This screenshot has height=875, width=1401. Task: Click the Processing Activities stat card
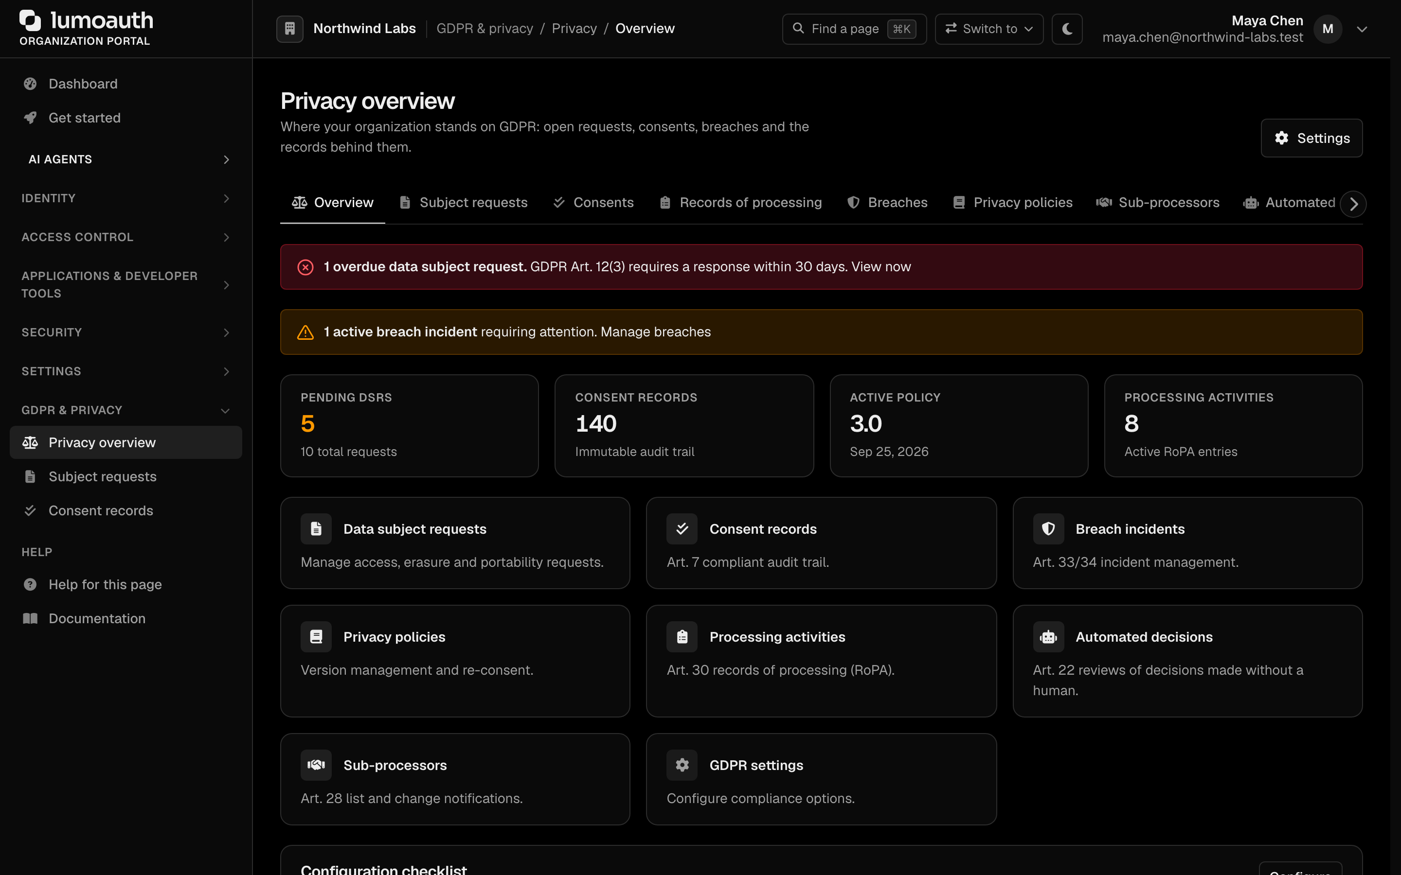point(1233,426)
